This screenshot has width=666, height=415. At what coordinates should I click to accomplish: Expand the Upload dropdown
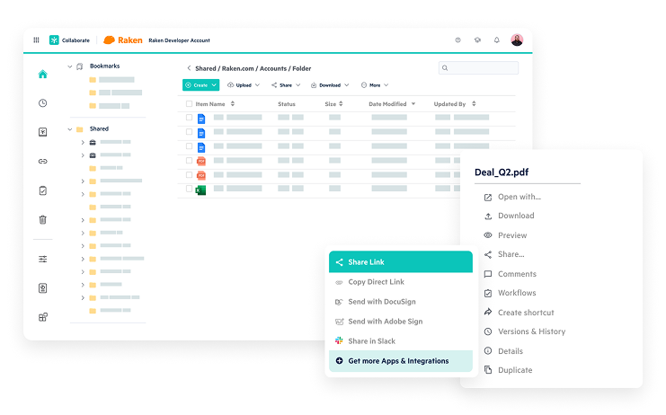click(x=243, y=85)
